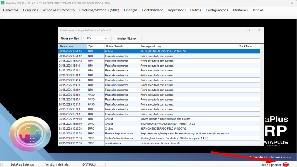The height and width of the screenshot is (167, 297).
Task: Click 'Script de substituição disparado' message
Action: [x=186, y=133]
